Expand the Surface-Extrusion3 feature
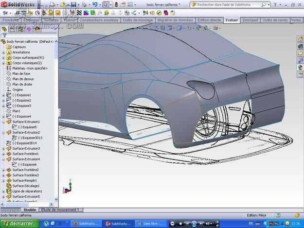 coord(3,149)
